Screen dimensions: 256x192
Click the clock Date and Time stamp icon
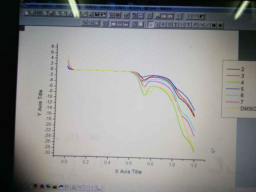pyautogui.click(x=141, y=24)
